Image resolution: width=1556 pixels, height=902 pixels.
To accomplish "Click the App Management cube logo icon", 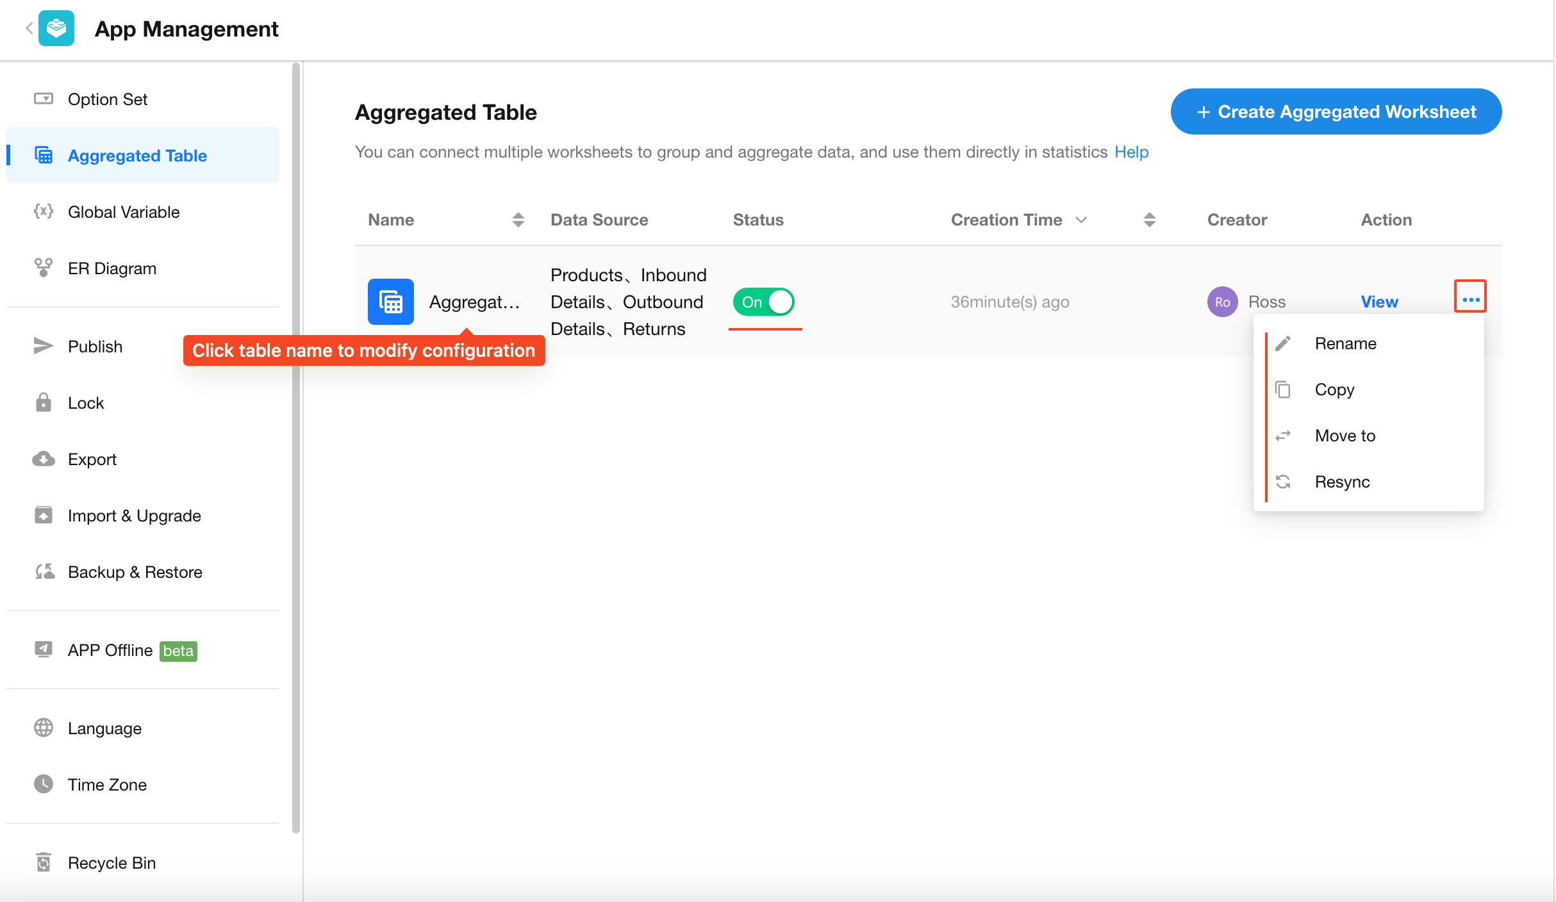I will pyautogui.click(x=56, y=28).
